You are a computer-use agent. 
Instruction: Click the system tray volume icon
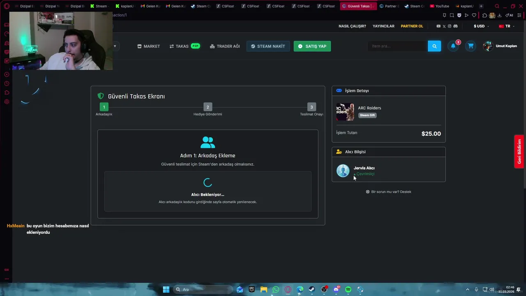[492, 289]
